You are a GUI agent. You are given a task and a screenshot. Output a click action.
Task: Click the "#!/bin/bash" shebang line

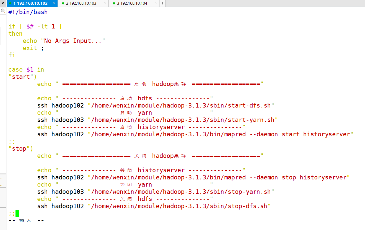(28, 12)
